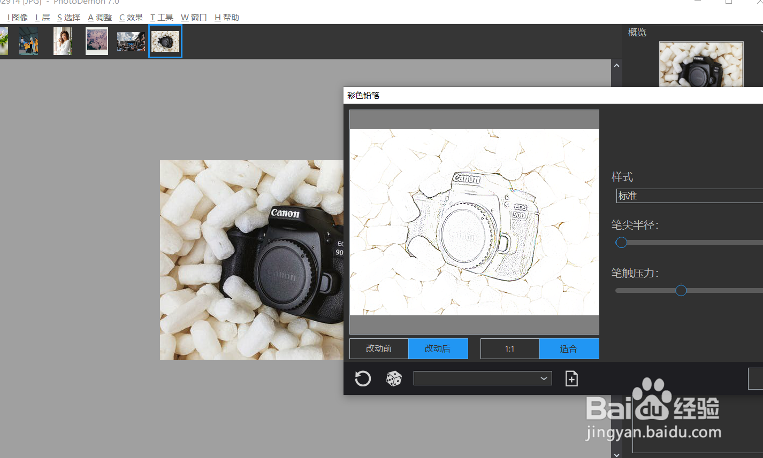
Task: Click the 彩色铅笔 dialog title bar
Action: (x=553, y=95)
